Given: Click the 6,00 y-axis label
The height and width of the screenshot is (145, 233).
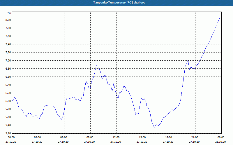Looking at the screenshot, I should 8,101.
